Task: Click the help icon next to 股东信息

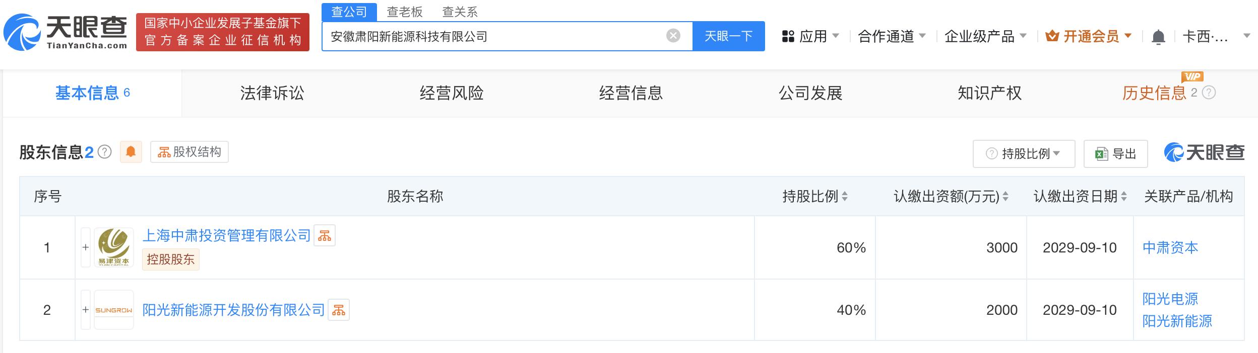Action: pyautogui.click(x=105, y=152)
